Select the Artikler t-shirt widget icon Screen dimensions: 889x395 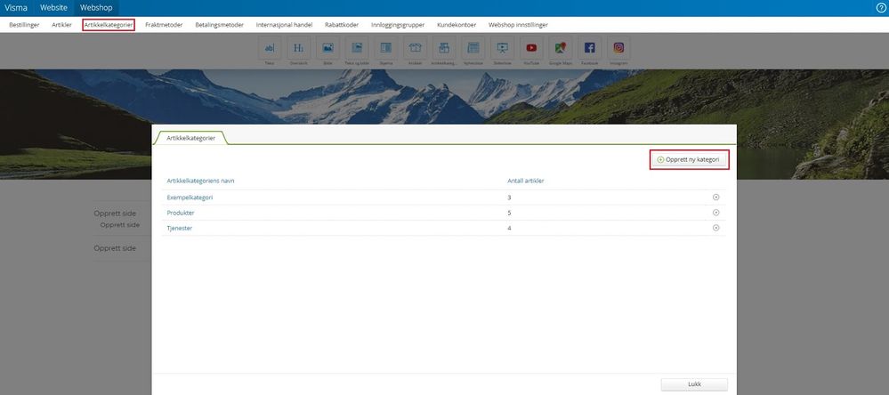[x=415, y=48]
